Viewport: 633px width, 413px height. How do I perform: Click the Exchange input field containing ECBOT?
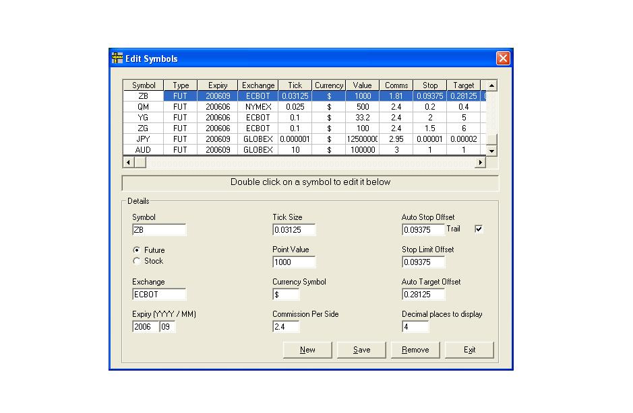(x=159, y=294)
